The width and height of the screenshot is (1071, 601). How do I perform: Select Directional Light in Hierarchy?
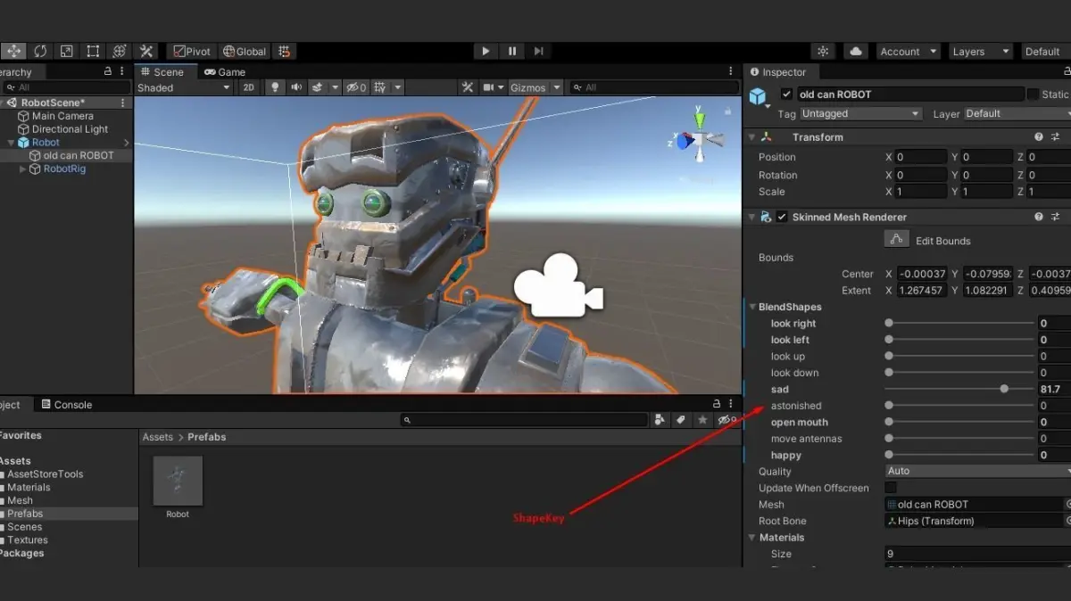70,129
